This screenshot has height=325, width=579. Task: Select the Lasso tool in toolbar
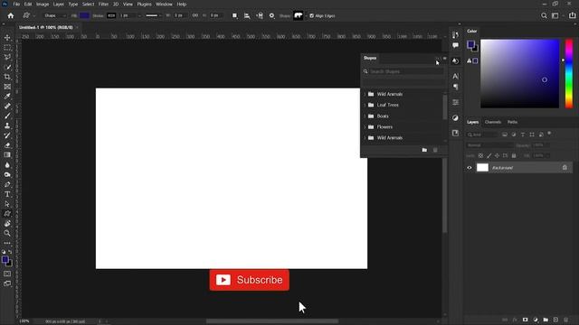click(7, 57)
